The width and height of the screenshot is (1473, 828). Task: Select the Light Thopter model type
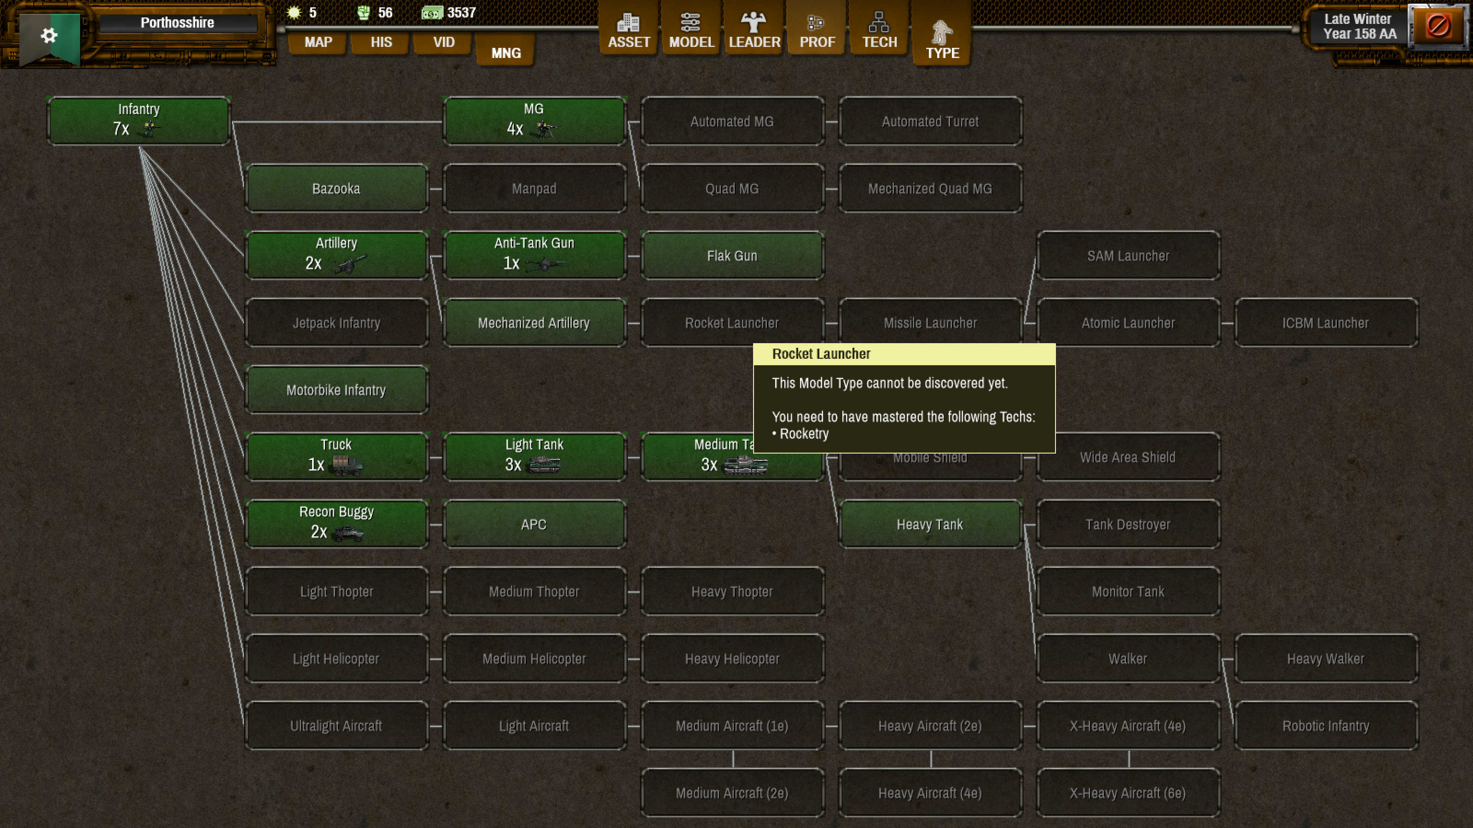tap(336, 591)
